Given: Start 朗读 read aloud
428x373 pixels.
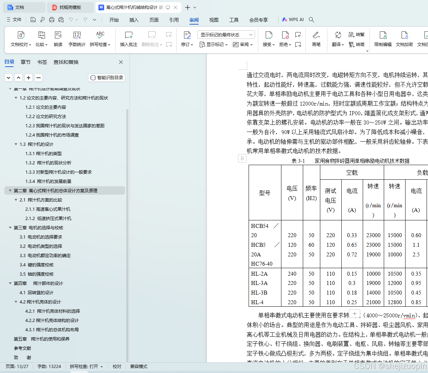Looking at the screenshot, I should click(x=58, y=39).
